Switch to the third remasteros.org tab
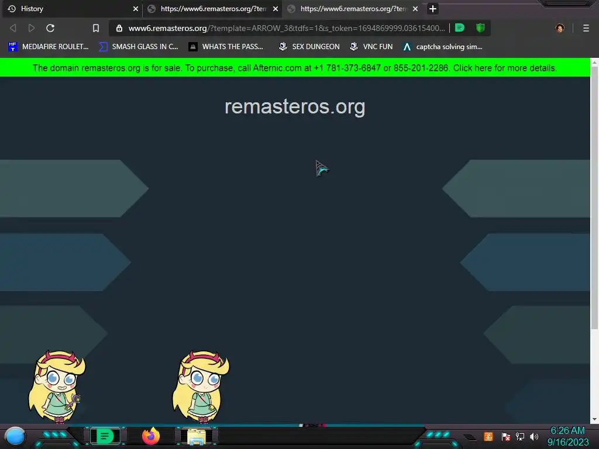Screen dimensions: 599x449 click(352, 9)
